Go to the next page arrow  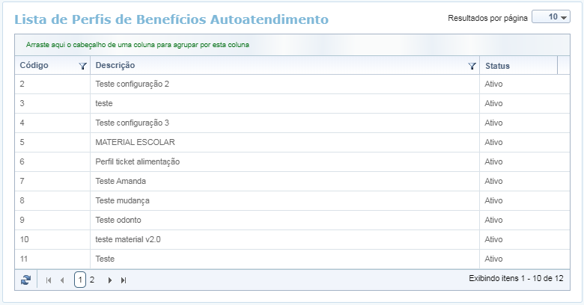(x=110, y=280)
